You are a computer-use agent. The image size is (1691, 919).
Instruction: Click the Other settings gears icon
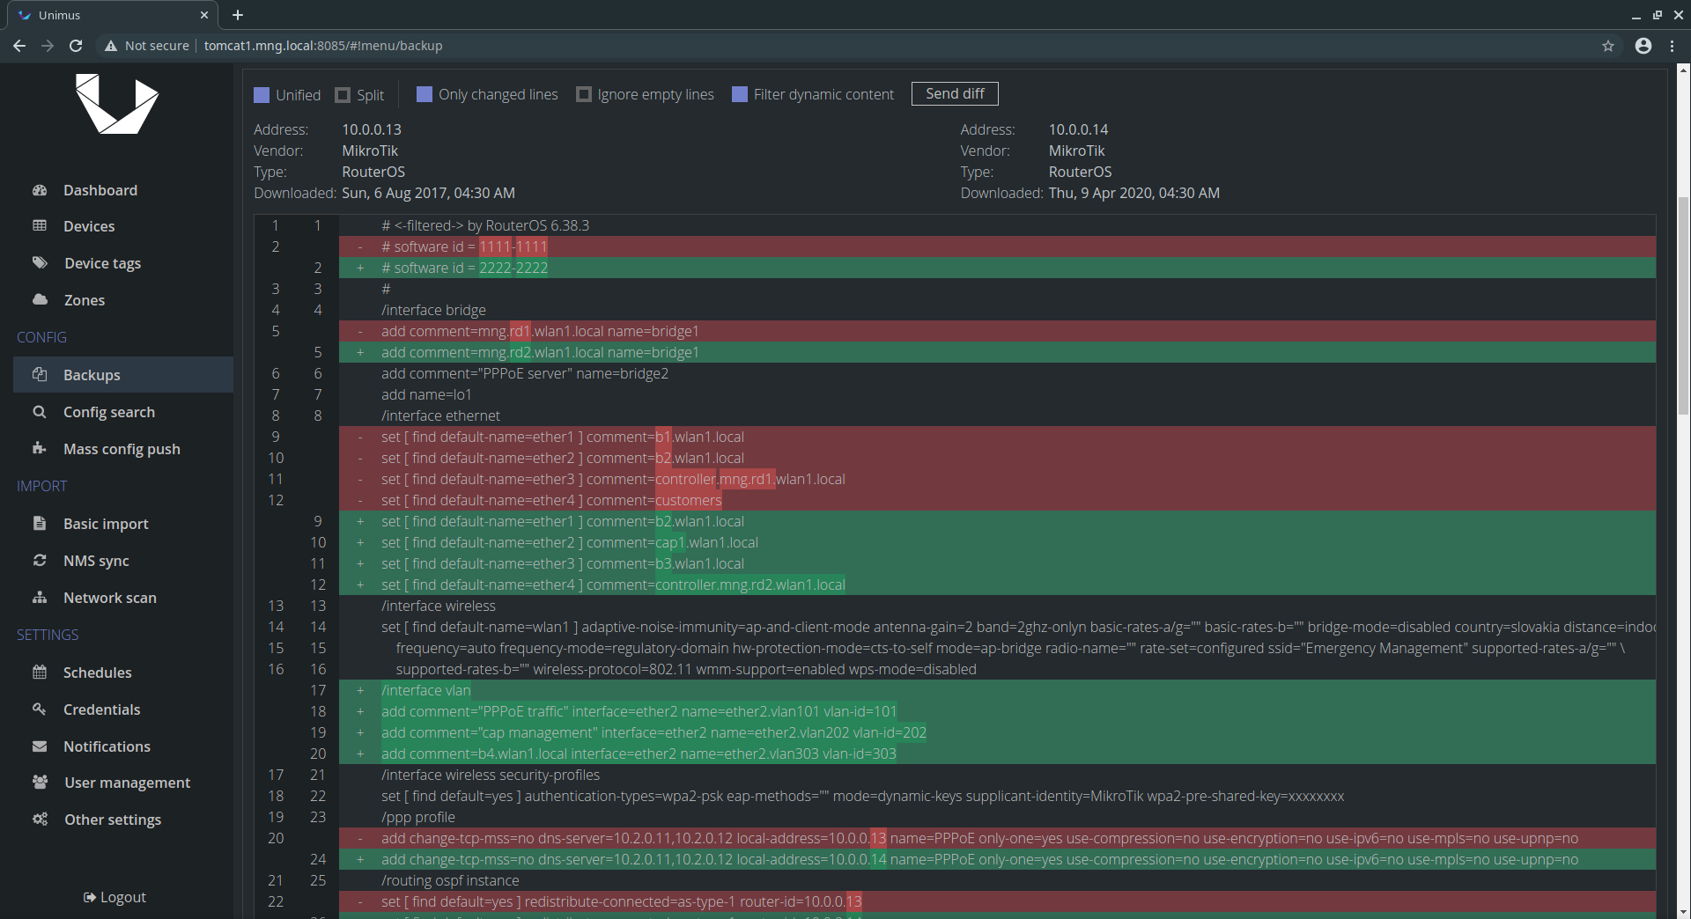[40, 820]
